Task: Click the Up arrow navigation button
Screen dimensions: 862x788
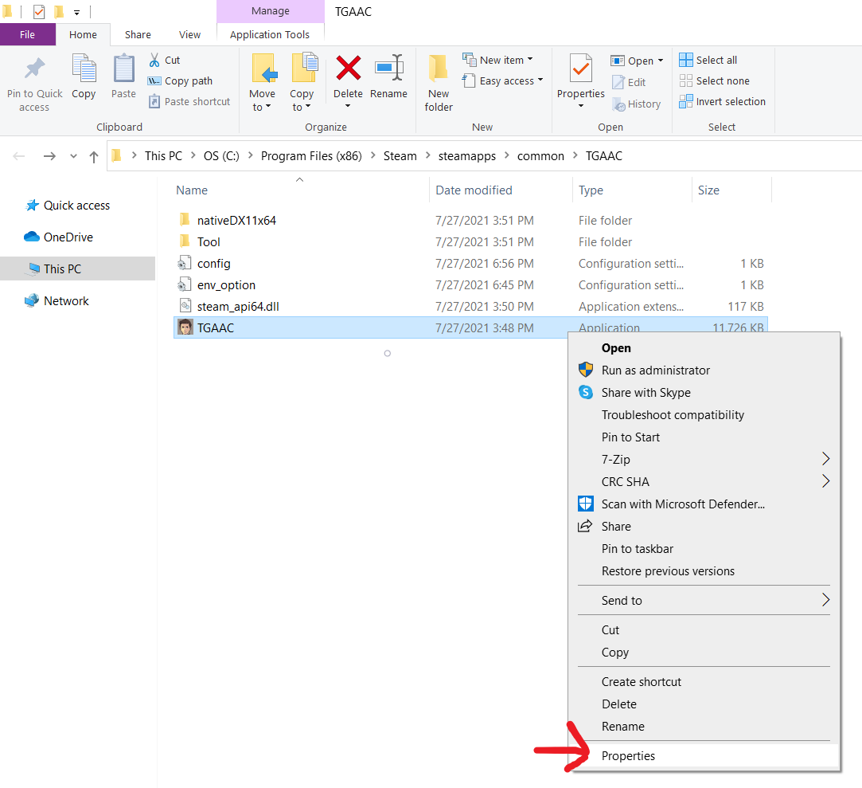Action: [x=94, y=156]
